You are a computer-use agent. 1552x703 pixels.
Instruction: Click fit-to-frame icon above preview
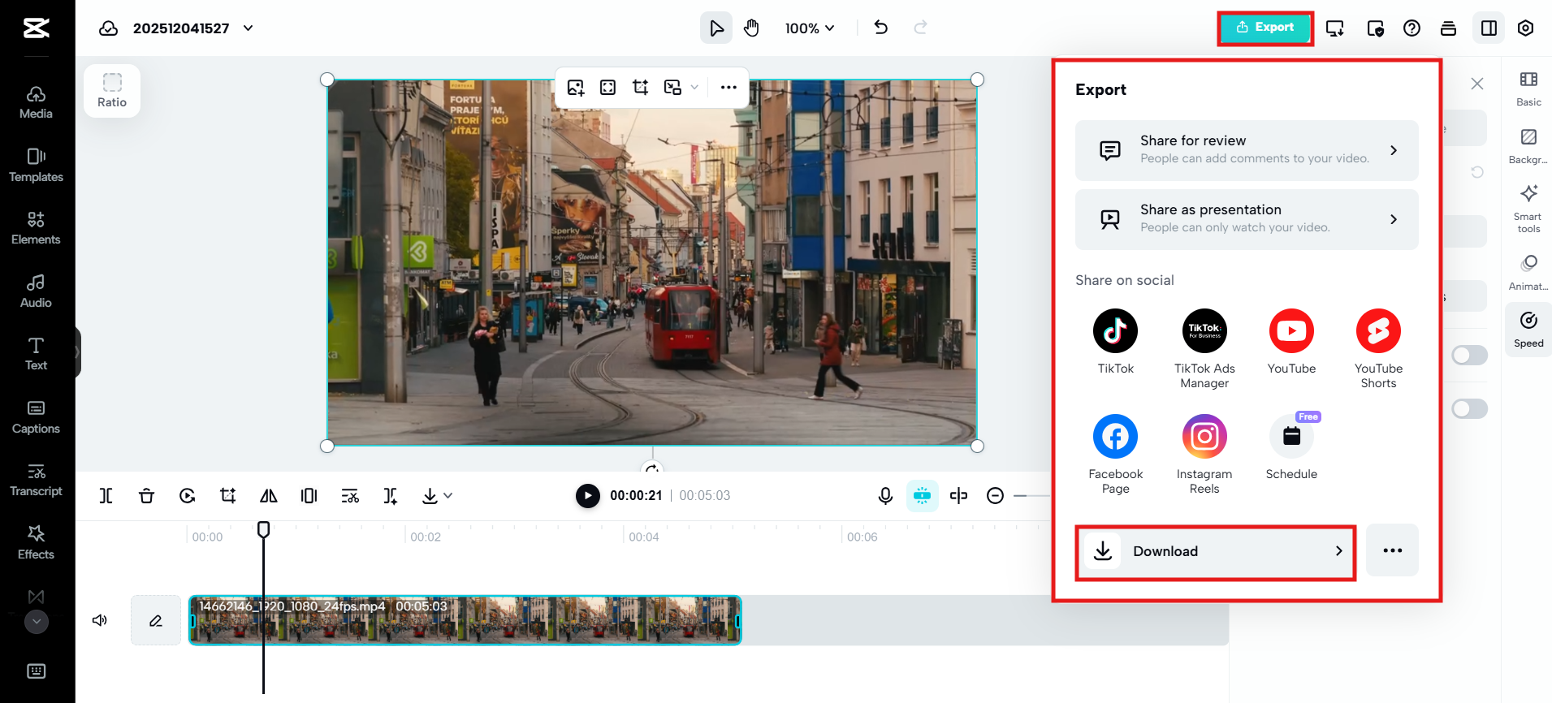[x=607, y=87]
